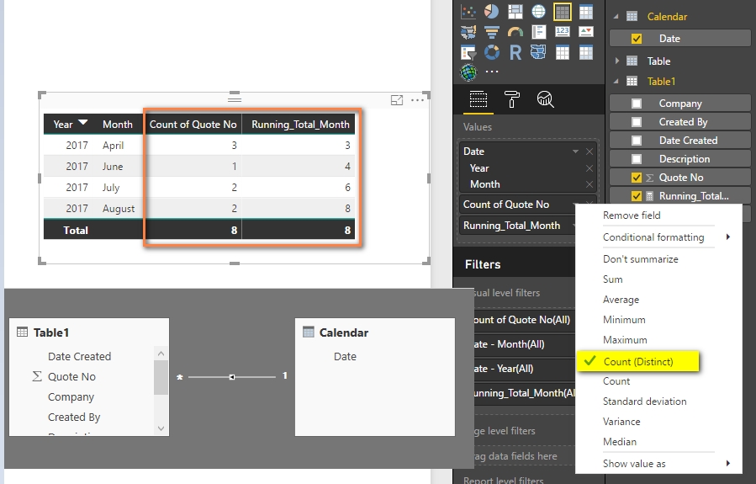The width and height of the screenshot is (756, 484).
Task: Choose Variance in the menu
Action: (x=621, y=422)
